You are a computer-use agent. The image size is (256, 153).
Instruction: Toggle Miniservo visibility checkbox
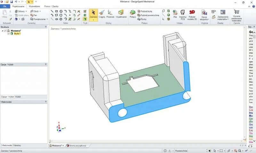coord(5,31)
